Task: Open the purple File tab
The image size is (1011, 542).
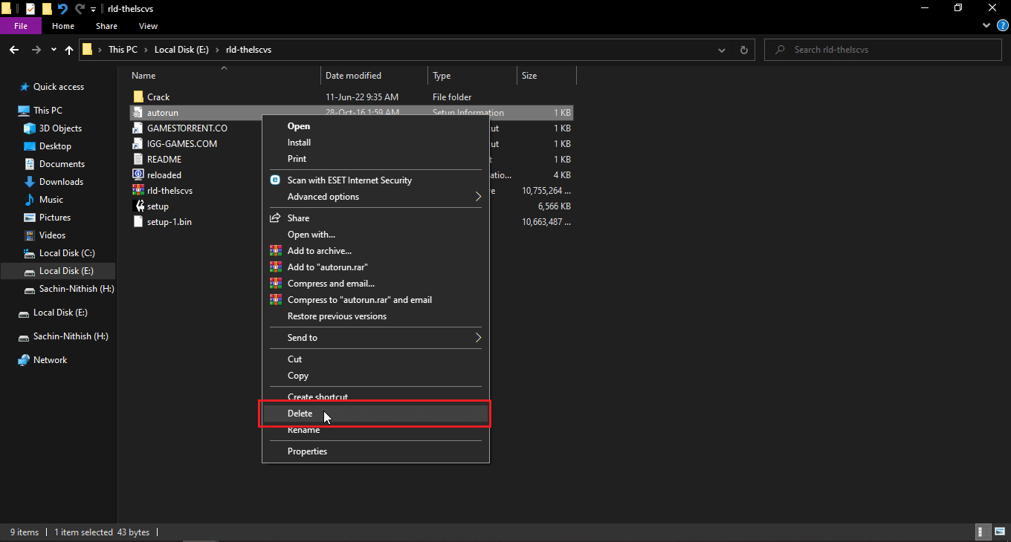Action: click(21, 26)
